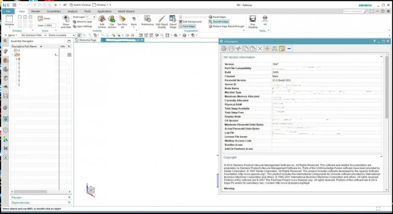Toggle Reduce Edge Bleed-through
393x214 pixels.
226,26
